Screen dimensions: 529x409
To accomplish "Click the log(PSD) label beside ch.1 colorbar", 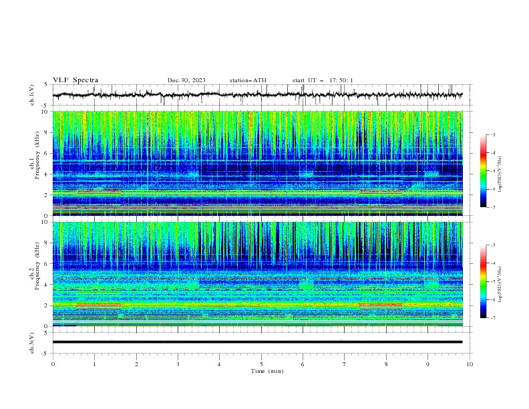I will [x=500, y=174].
